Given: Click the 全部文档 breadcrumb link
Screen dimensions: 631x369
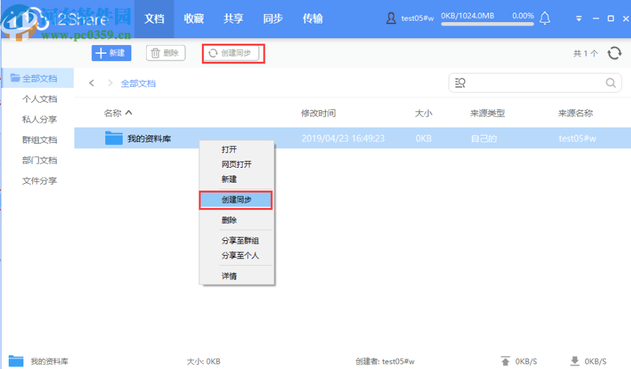Looking at the screenshot, I should 138,83.
